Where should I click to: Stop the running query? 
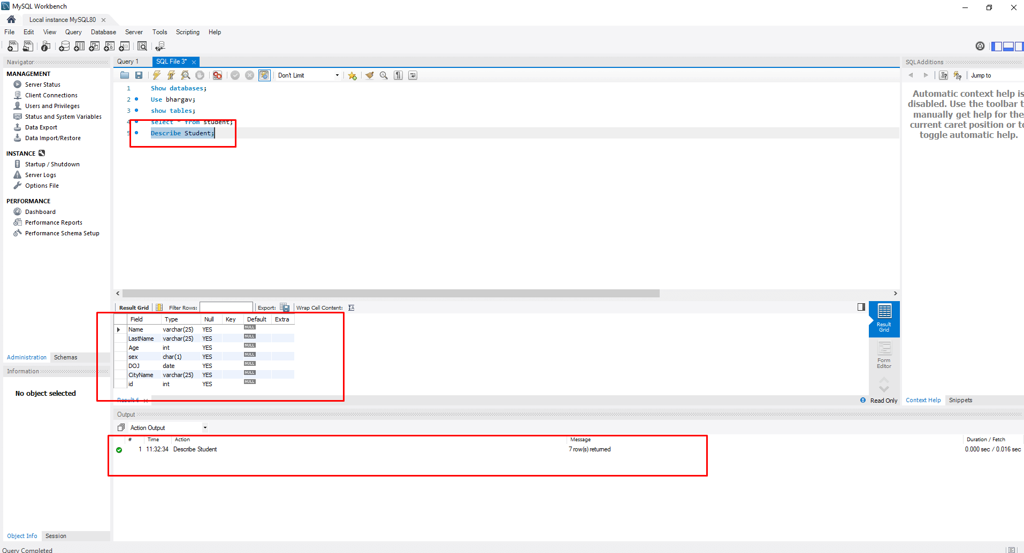200,75
